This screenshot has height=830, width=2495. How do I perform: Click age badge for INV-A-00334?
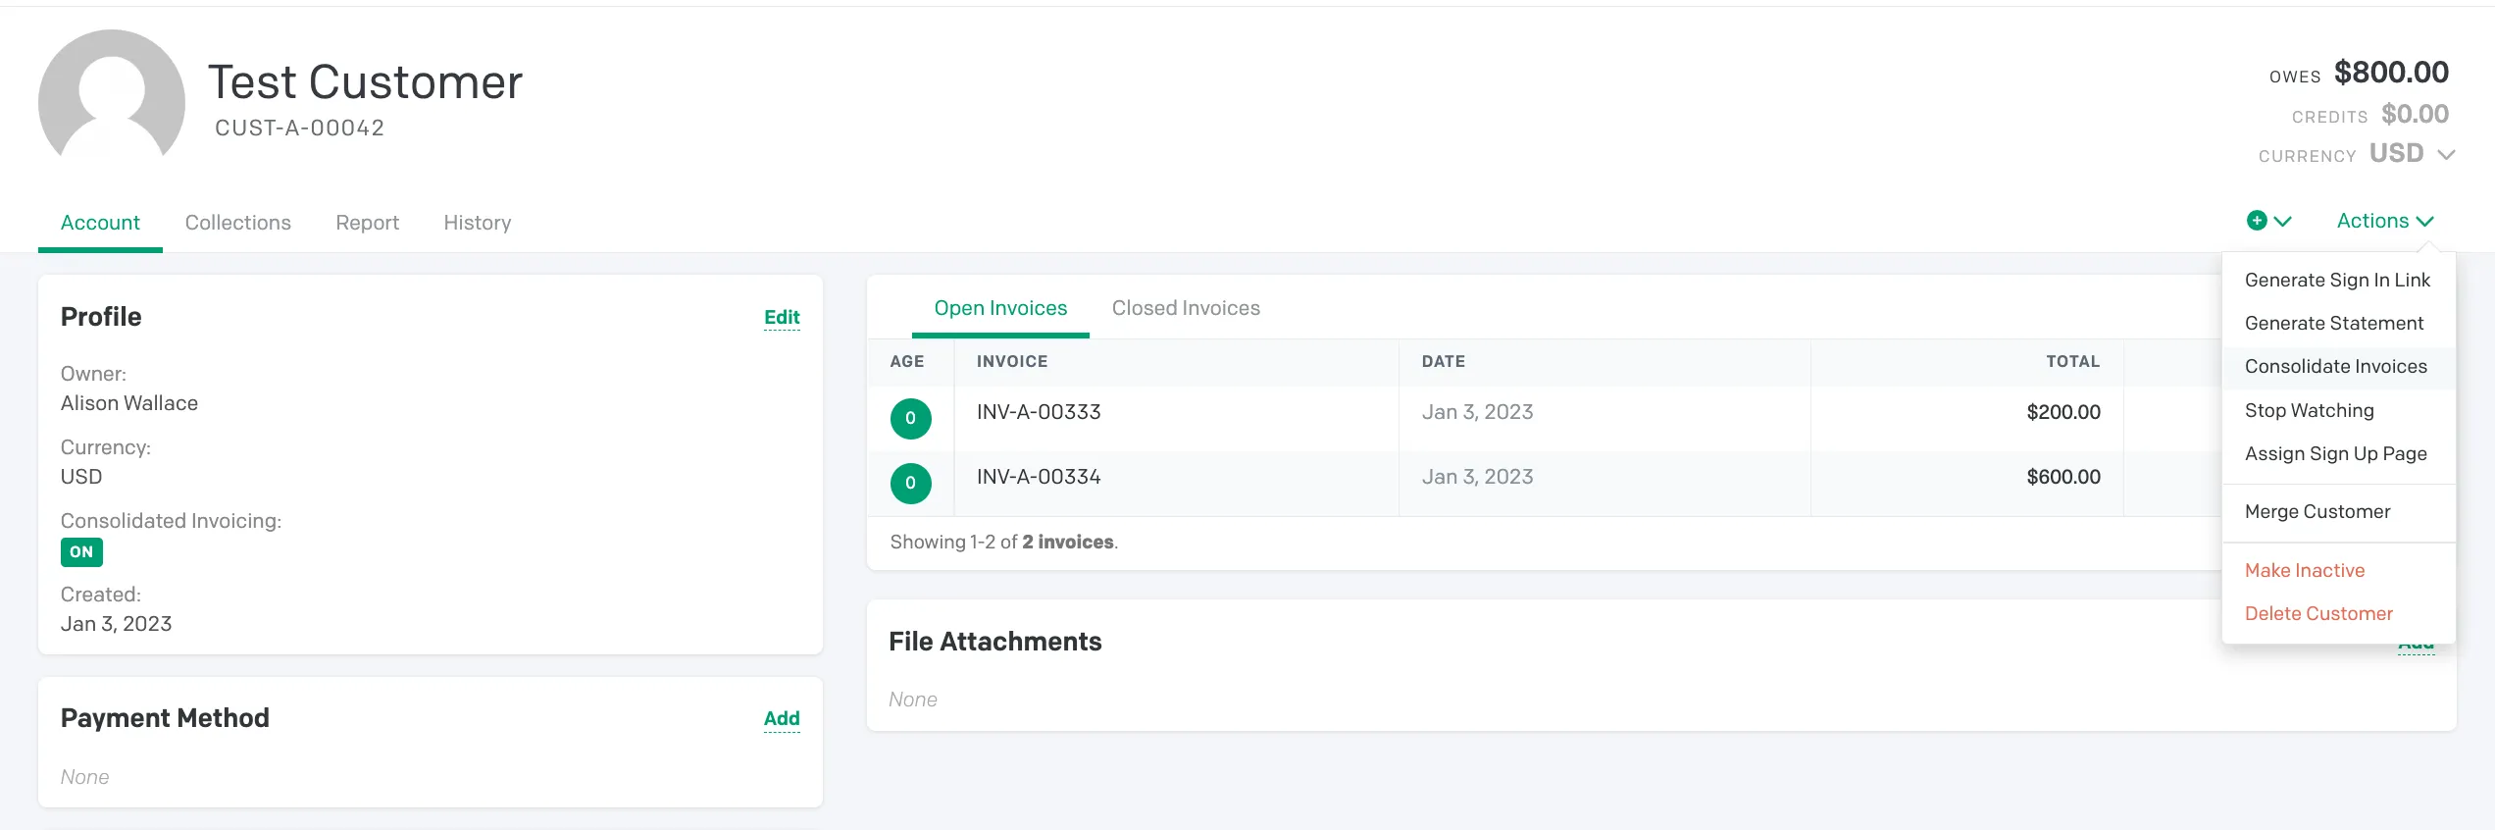(910, 484)
